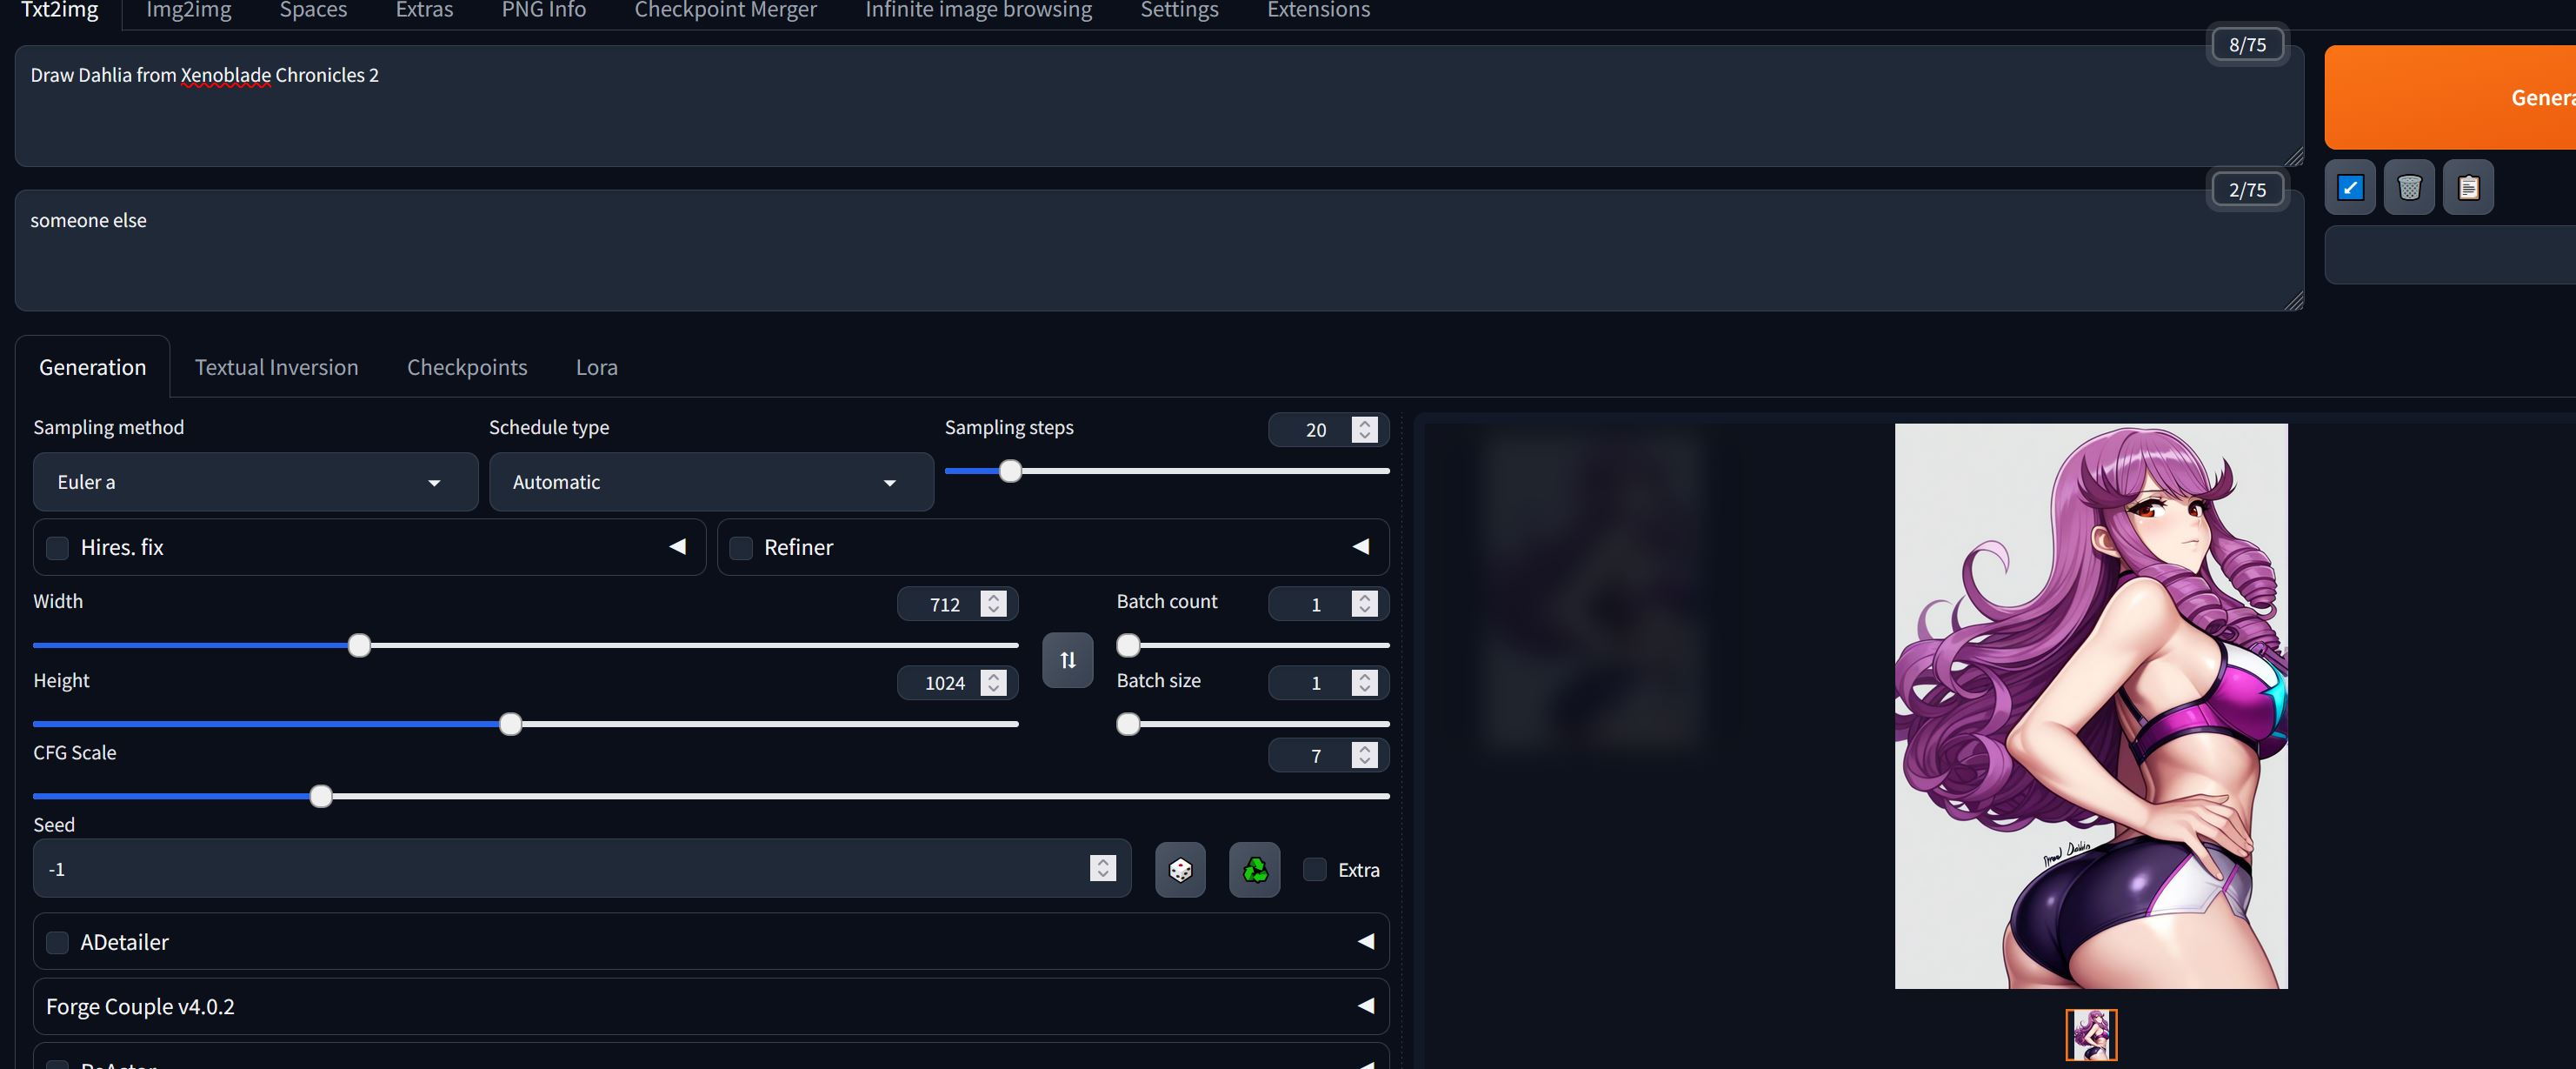Image resolution: width=2576 pixels, height=1069 pixels.
Task: Open the Sampling method dropdown
Action: (255, 483)
